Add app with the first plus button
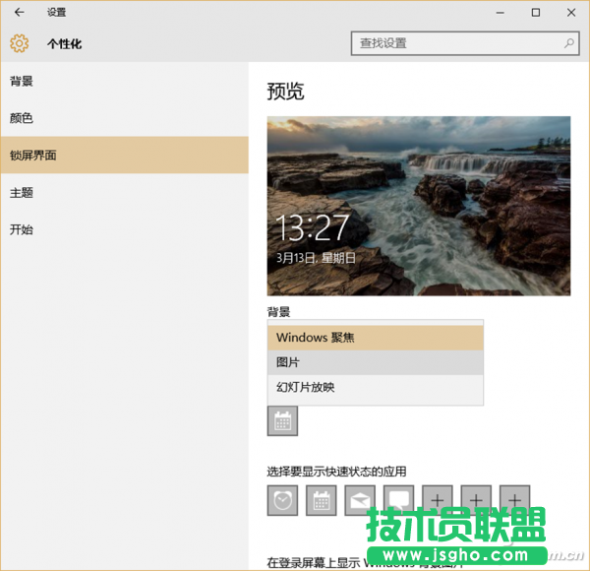 pyautogui.click(x=437, y=500)
